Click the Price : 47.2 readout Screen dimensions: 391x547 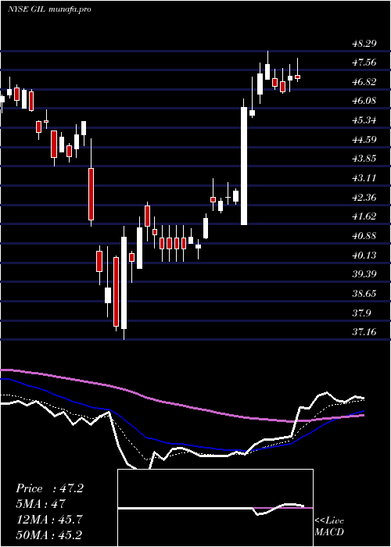(49, 488)
